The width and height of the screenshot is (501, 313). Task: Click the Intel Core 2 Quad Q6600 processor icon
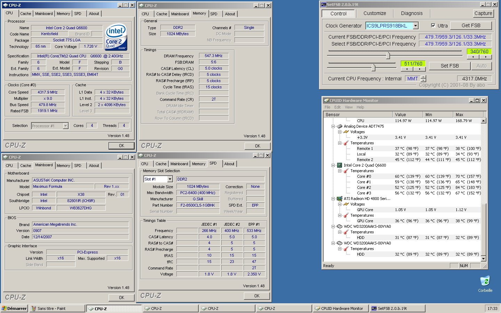coord(340,165)
